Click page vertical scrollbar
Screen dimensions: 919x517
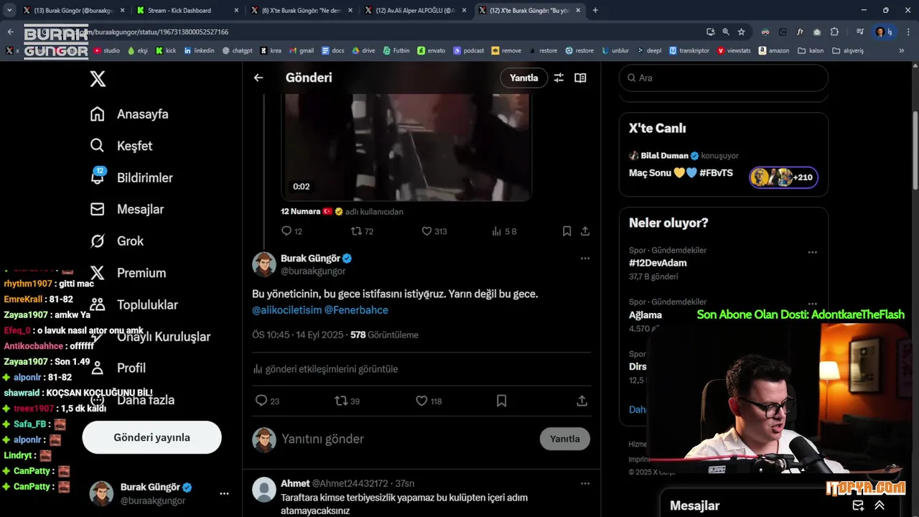915,151
